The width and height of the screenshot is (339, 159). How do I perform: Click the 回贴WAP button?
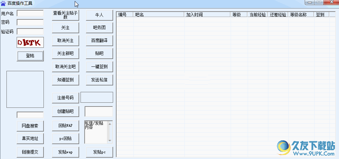pos(65,125)
